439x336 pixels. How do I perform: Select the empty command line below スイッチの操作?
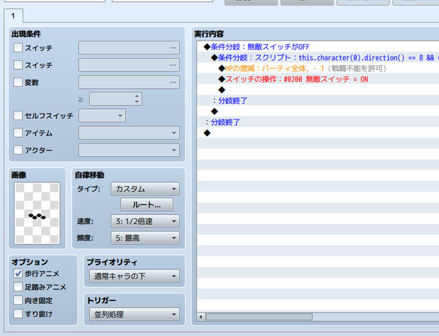[318, 90]
